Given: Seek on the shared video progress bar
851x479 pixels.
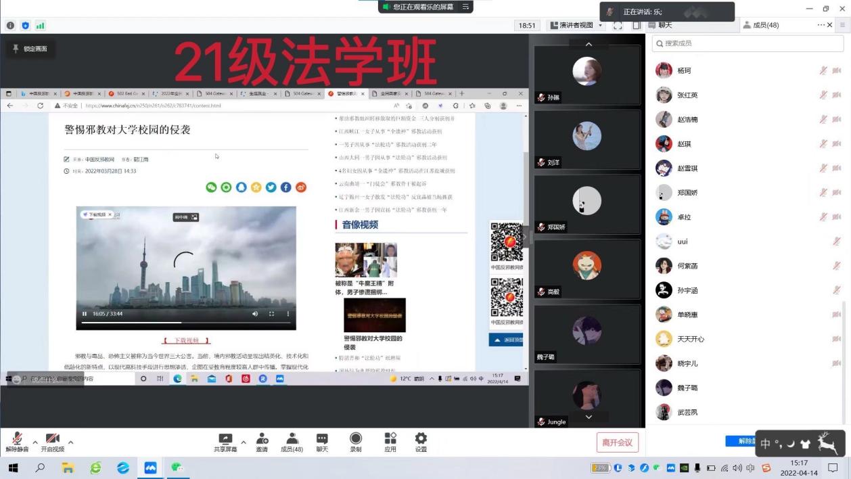Looking at the screenshot, I should coord(186,323).
